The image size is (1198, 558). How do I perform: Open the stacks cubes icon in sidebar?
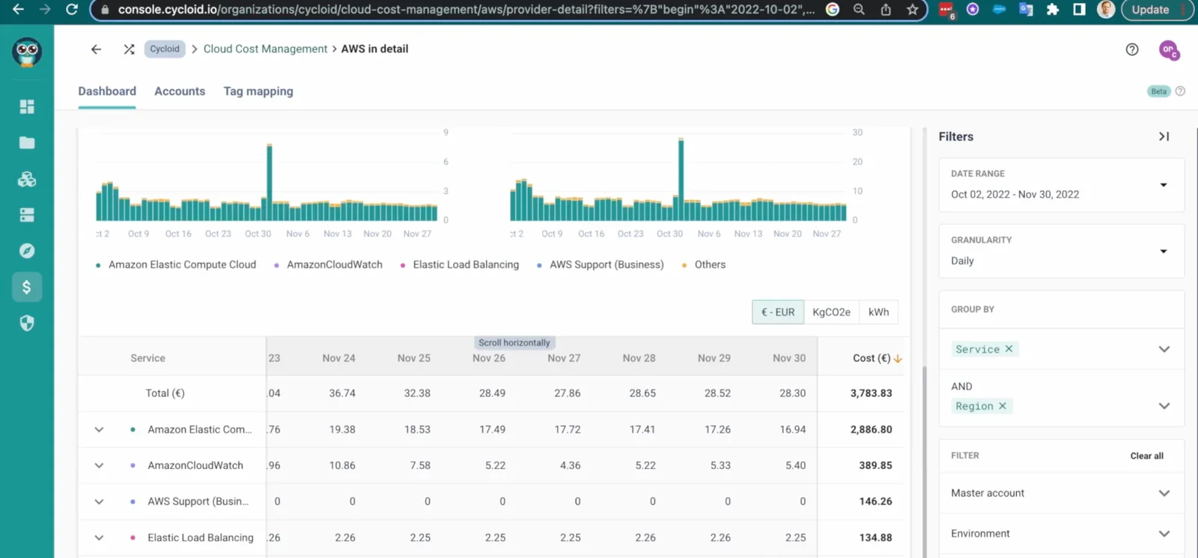pos(27,179)
